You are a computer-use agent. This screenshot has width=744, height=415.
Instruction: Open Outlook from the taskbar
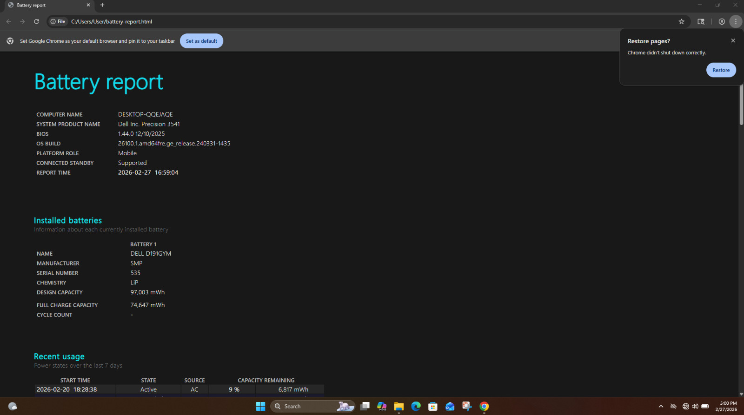450,406
